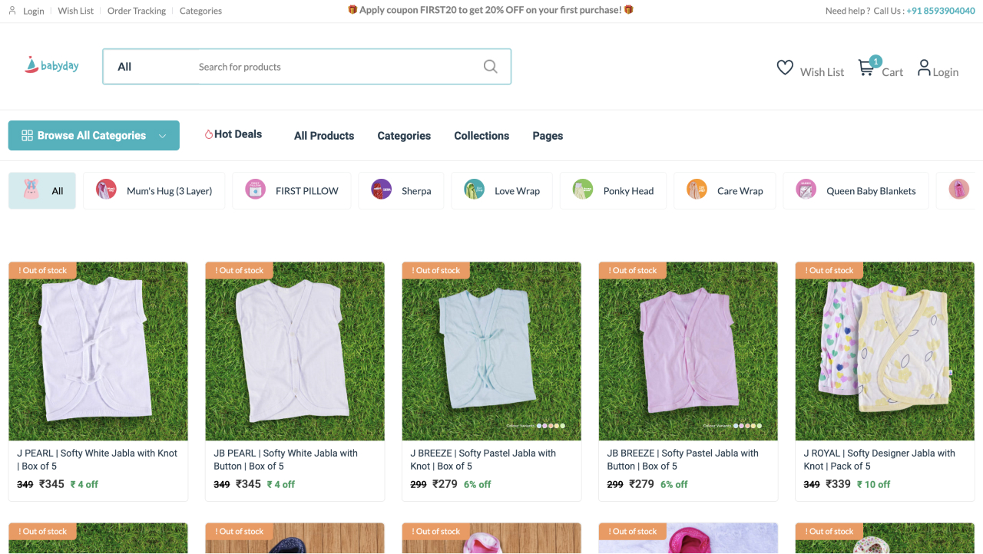Open the Categories navigation menu
The height and width of the screenshot is (554, 983).
point(404,136)
